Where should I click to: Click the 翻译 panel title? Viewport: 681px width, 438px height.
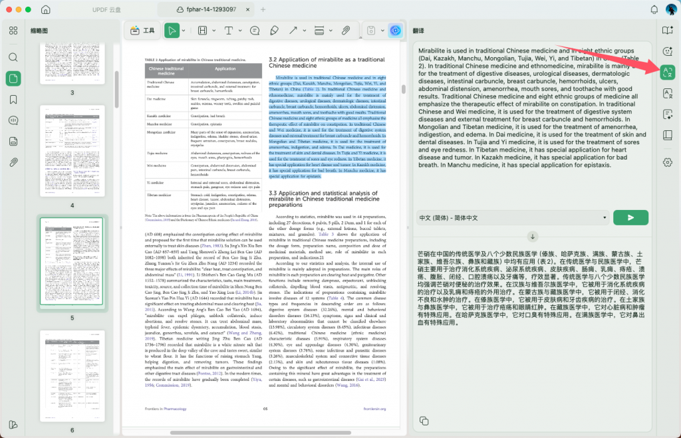pos(418,31)
